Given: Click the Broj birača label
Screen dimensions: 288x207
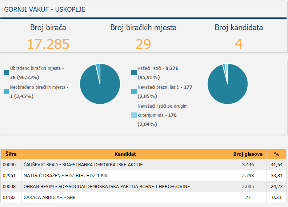Looking at the screenshot, I should pyautogui.click(x=48, y=28).
